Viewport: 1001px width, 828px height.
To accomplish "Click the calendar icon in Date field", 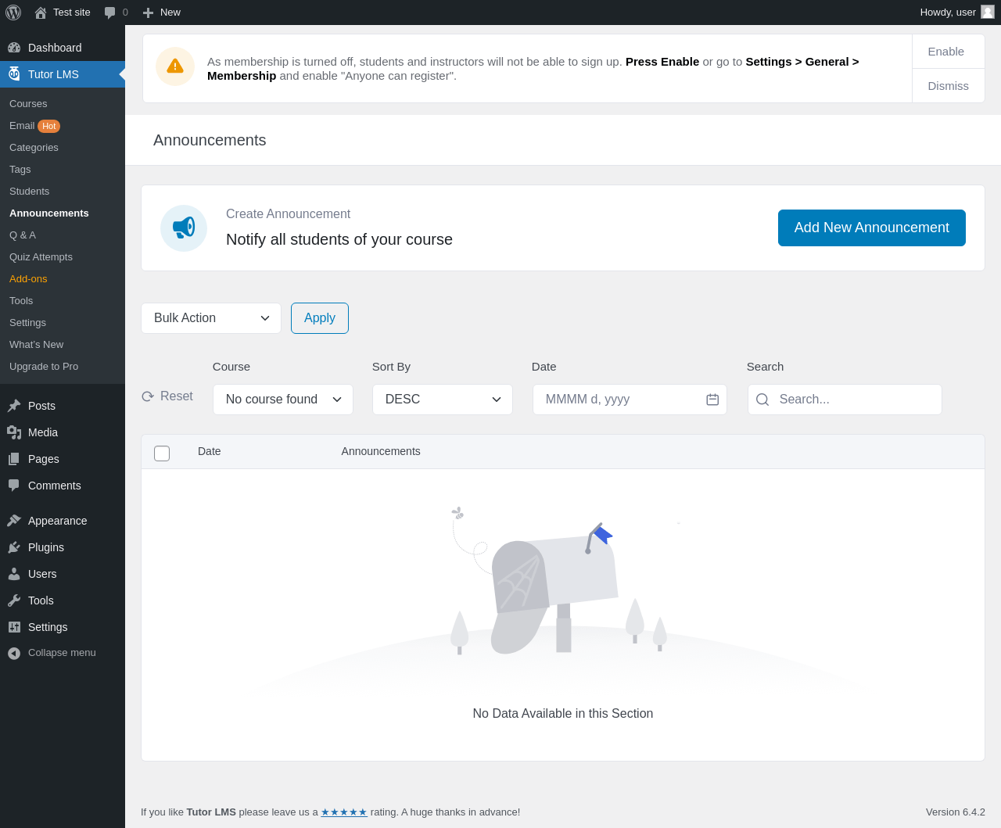I will [x=712, y=400].
